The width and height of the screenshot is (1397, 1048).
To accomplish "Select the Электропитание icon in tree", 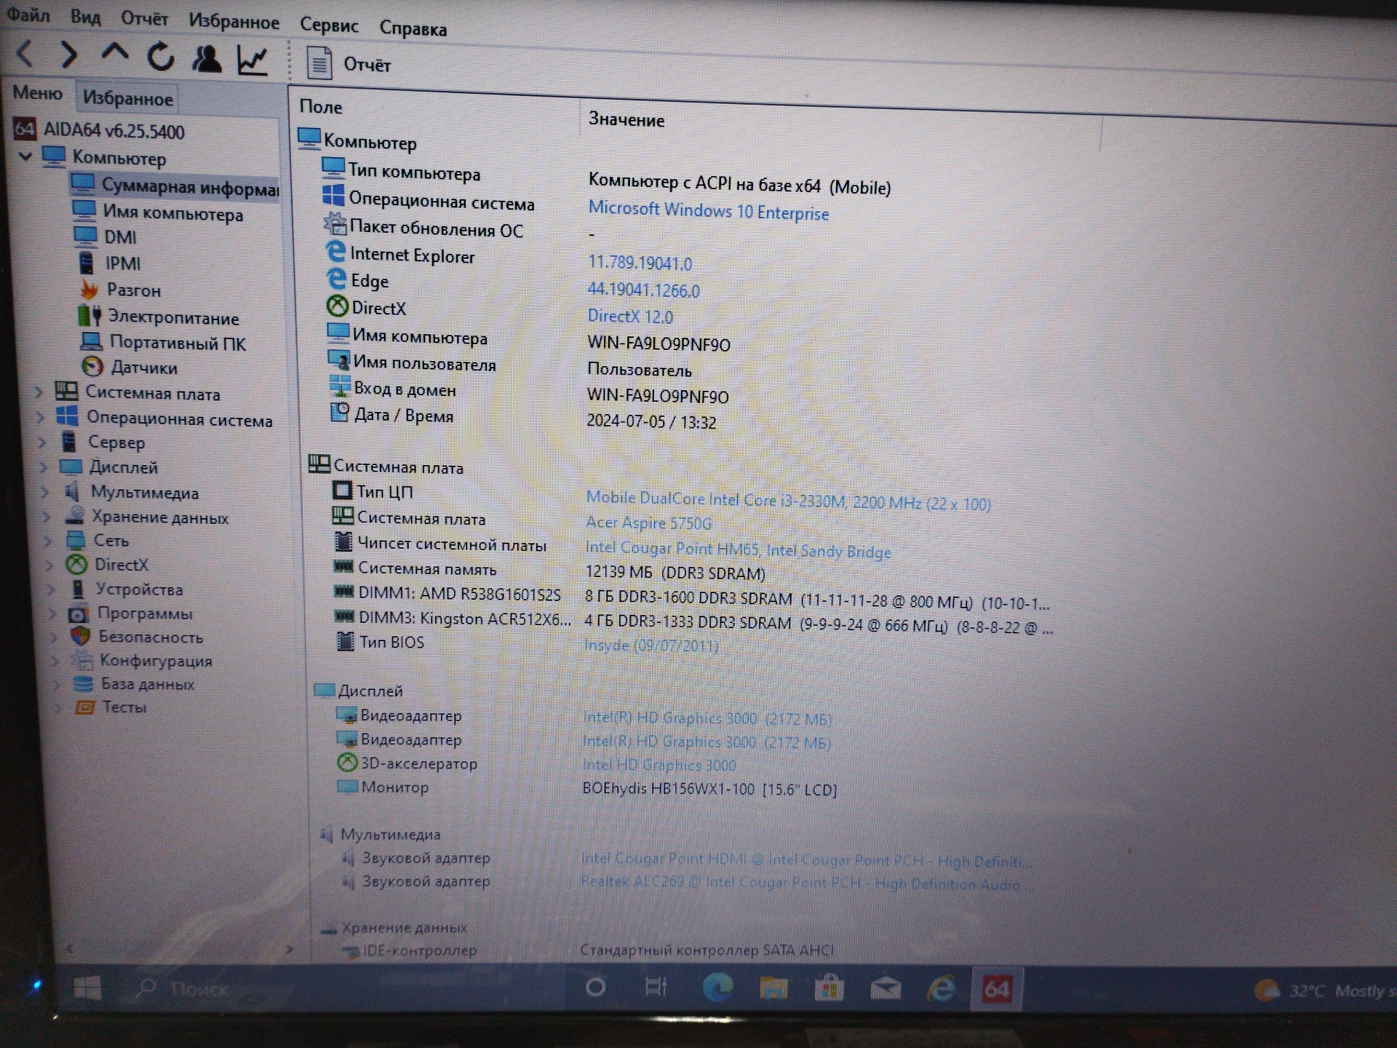I will pyautogui.click(x=89, y=315).
